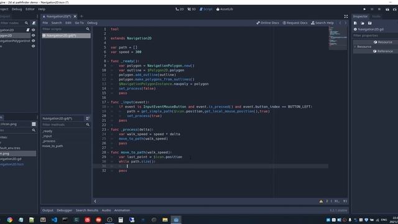Add a new scene tab
Viewport: 398px width, 224px height.
[x=81, y=17]
